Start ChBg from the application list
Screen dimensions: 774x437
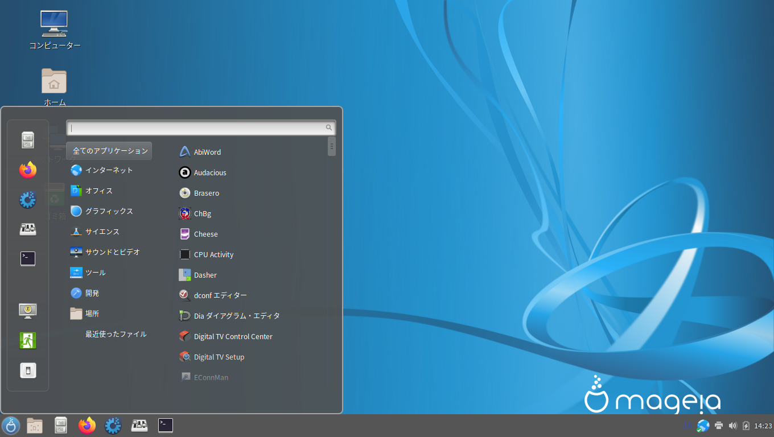(x=195, y=213)
